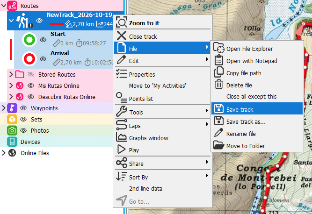
Task: Expand the Online Files section
Action: click(x=3, y=153)
